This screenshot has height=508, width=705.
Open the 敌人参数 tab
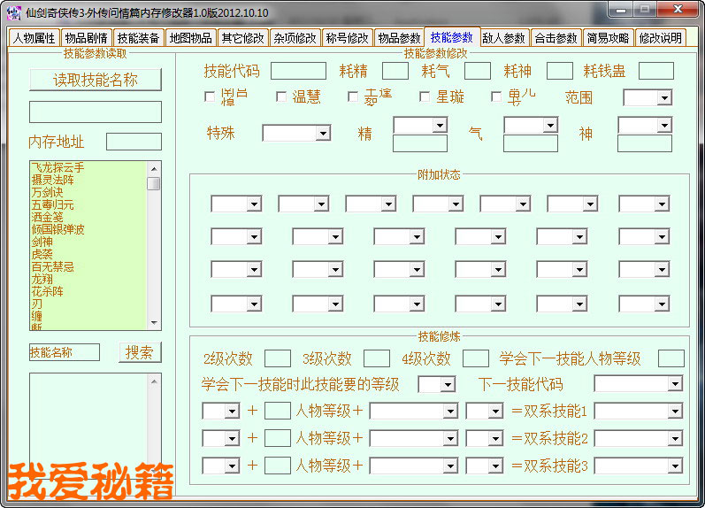504,38
